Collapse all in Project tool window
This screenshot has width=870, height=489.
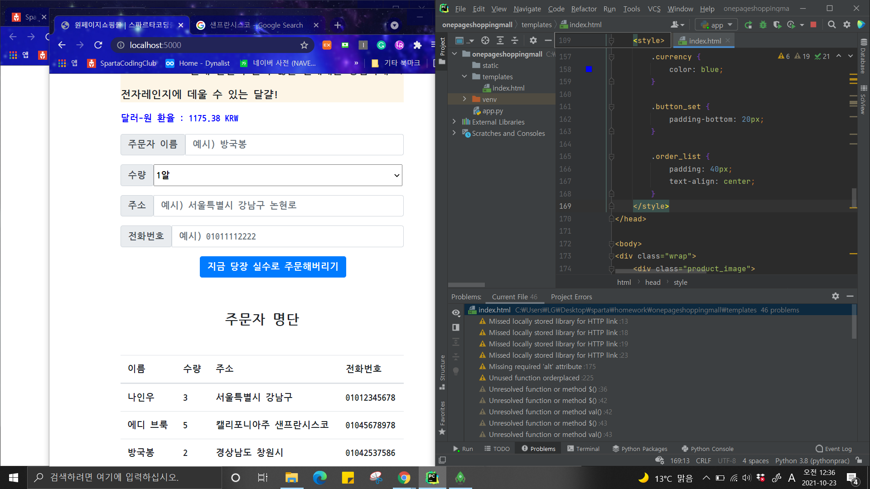tap(515, 40)
